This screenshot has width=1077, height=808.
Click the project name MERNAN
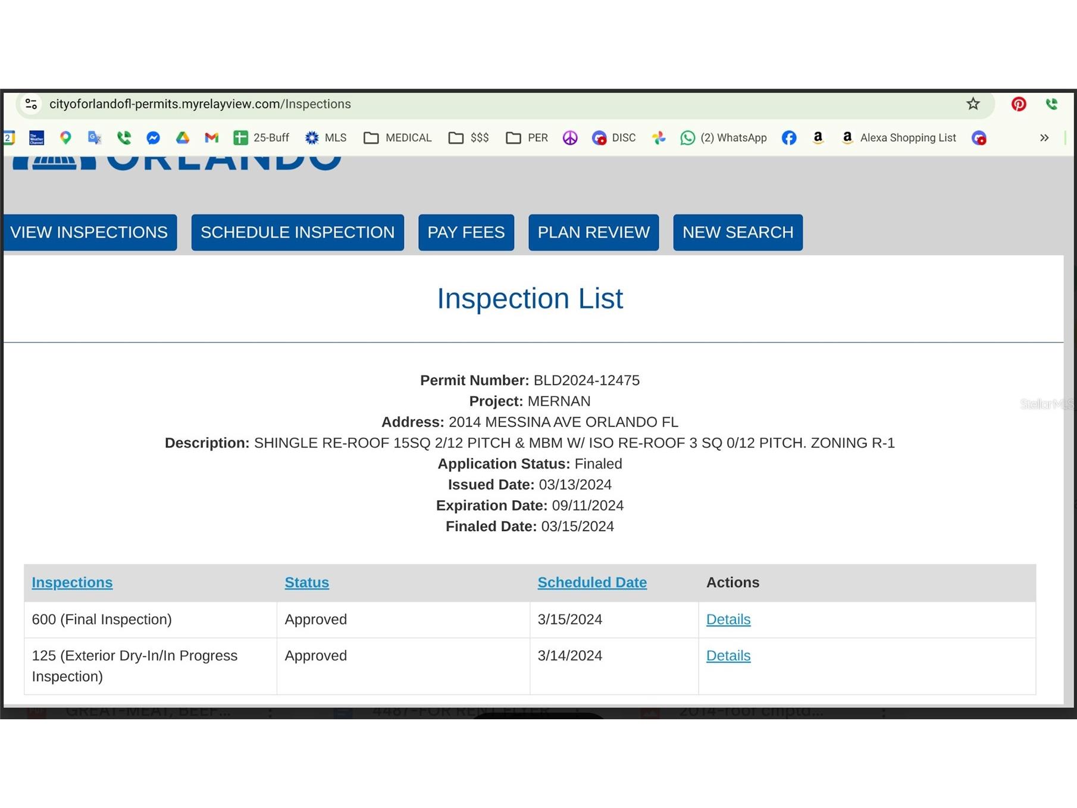(559, 401)
